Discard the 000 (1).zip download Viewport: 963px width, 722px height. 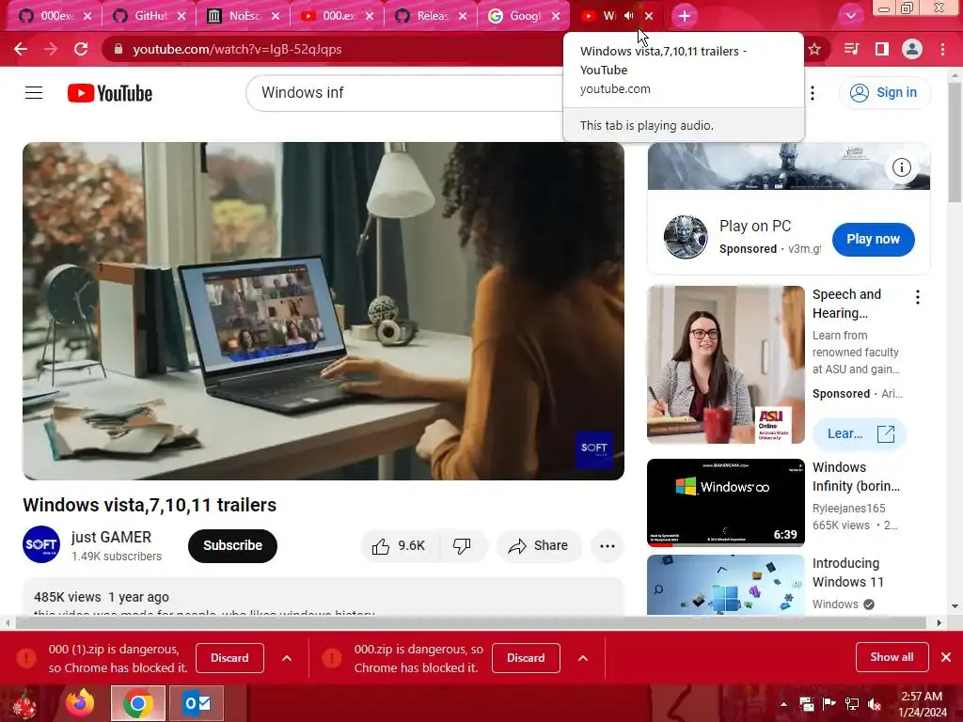229,658
